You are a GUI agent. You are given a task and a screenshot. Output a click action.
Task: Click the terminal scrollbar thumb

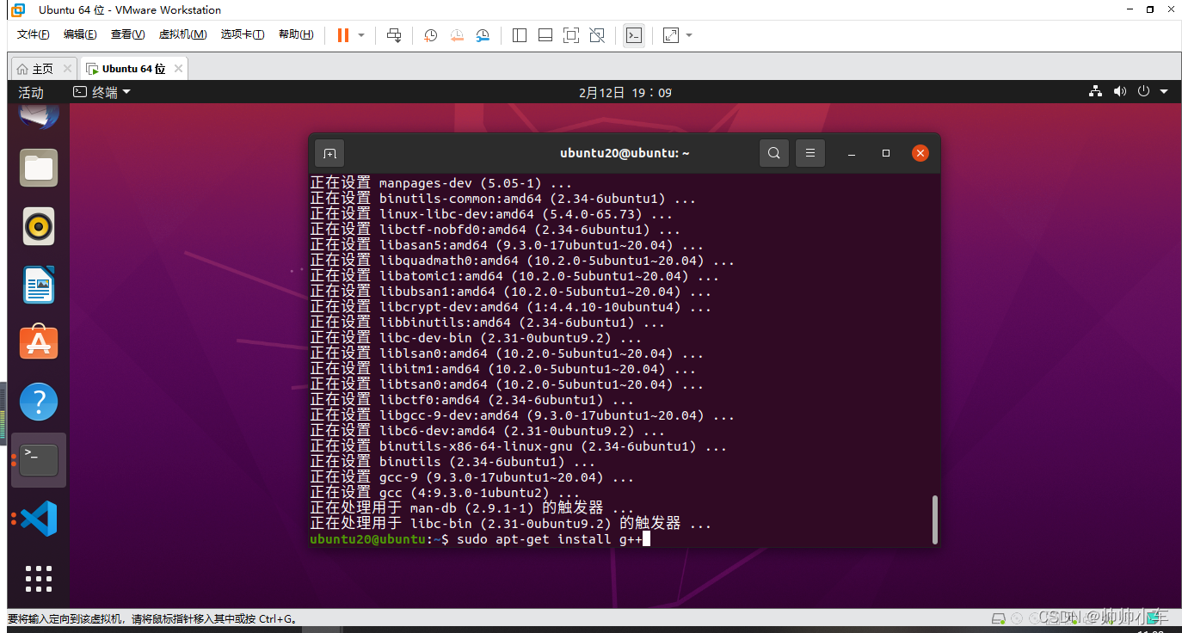coord(935,519)
